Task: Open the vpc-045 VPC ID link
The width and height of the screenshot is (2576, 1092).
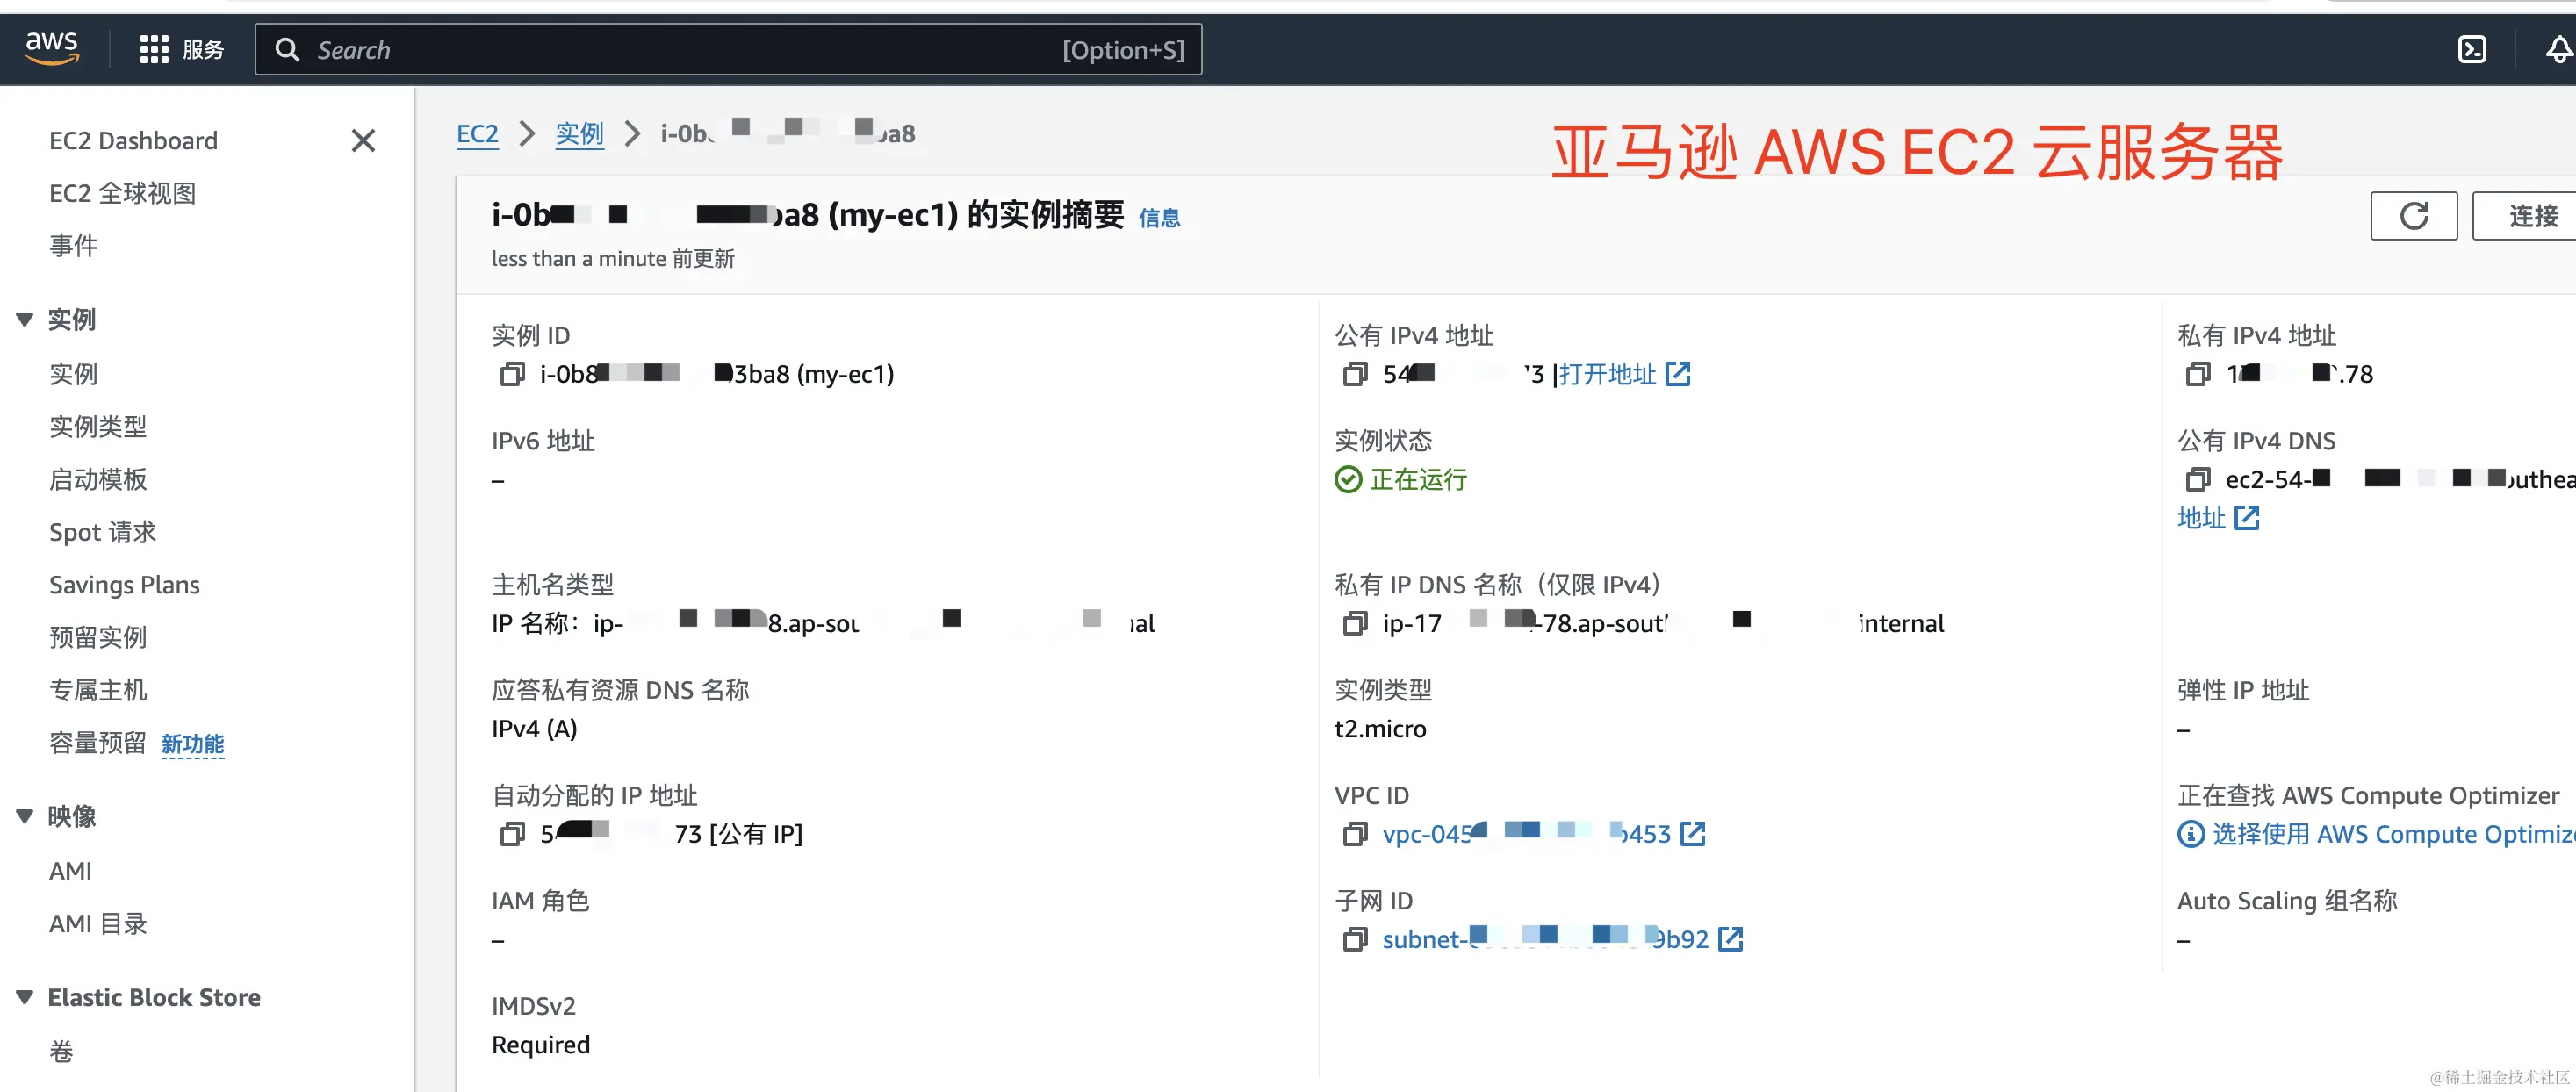Action: pos(1526,834)
